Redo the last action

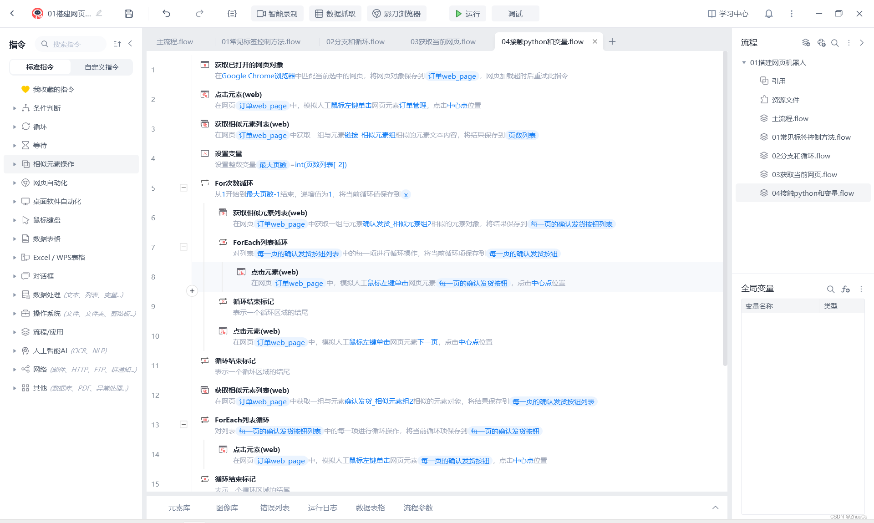point(199,14)
